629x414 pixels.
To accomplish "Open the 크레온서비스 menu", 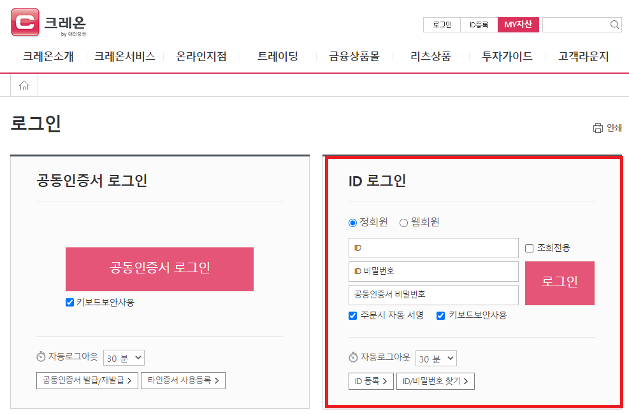I will click(125, 57).
